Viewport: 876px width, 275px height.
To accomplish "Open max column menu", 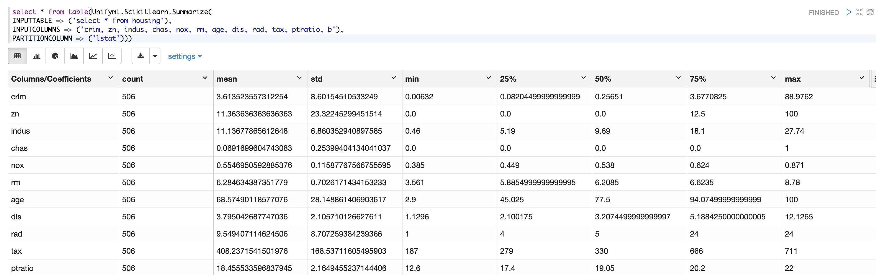I will [861, 78].
